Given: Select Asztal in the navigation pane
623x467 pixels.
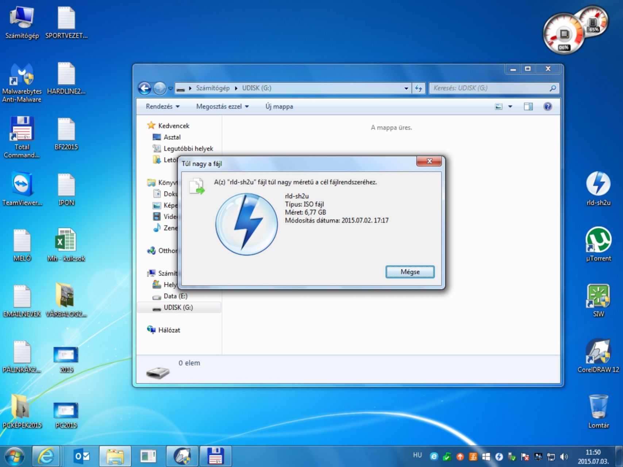Looking at the screenshot, I should tap(172, 137).
